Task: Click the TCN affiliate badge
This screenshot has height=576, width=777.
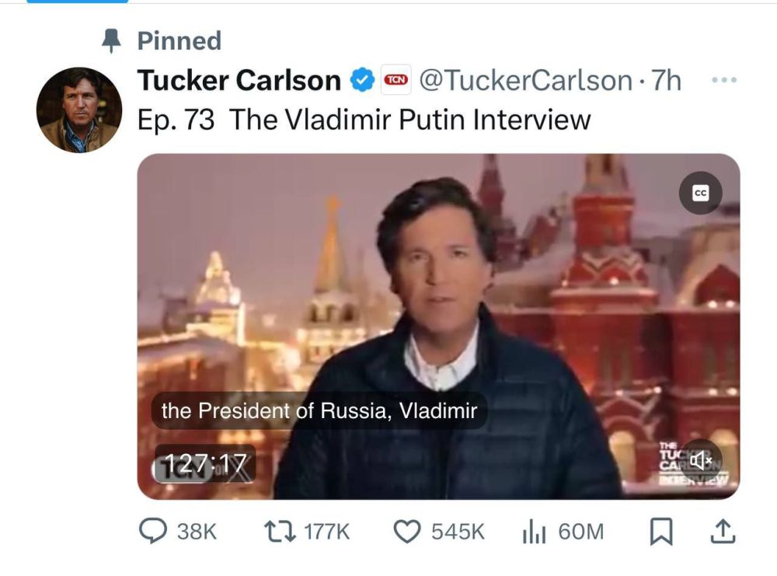Action: click(x=396, y=79)
